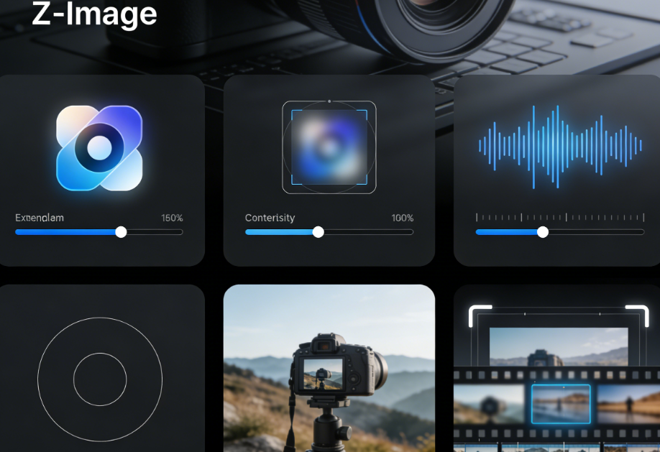660x452 pixels.
Task: Click the small handle dot atop the crop circle
Action: (329, 101)
